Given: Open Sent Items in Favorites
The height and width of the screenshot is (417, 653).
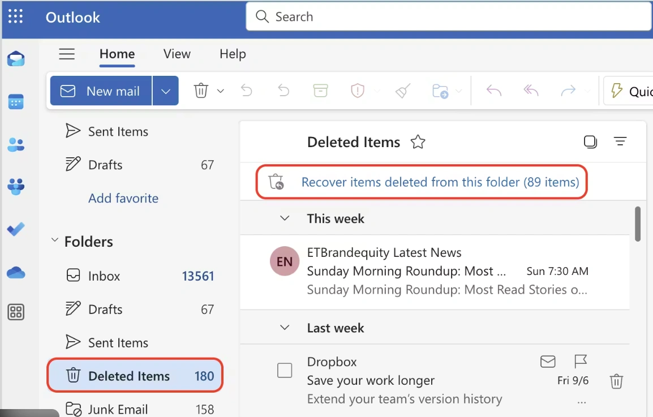Looking at the screenshot, I should coord(135,132).
